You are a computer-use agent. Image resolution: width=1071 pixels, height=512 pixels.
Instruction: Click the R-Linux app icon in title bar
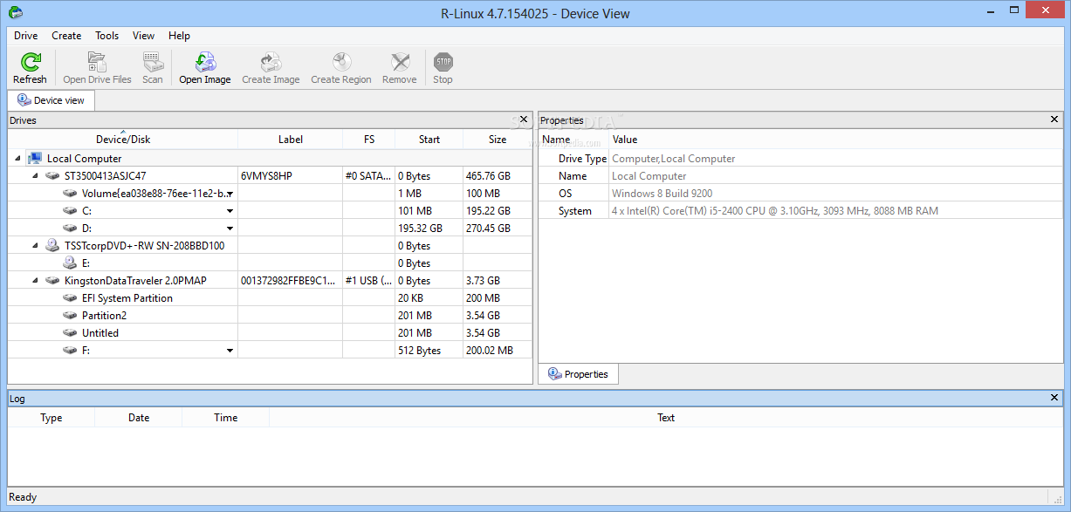[15, 12]
